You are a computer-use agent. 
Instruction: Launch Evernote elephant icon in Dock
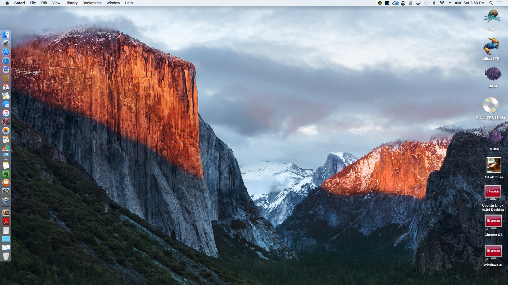pyautogui.click(x=6, y=174)
